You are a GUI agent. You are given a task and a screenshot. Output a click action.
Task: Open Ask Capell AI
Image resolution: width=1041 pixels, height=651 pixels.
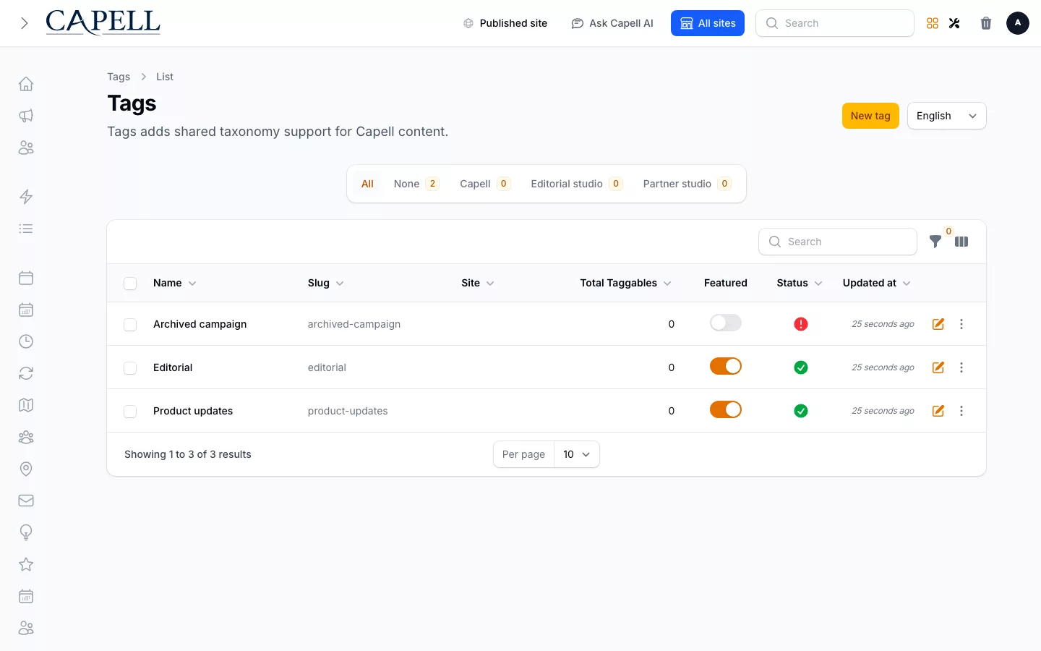(x=612, y=23)
